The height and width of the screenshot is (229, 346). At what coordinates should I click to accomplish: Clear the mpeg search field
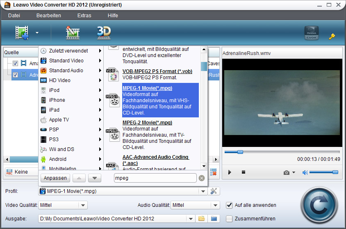click(202, 178)
